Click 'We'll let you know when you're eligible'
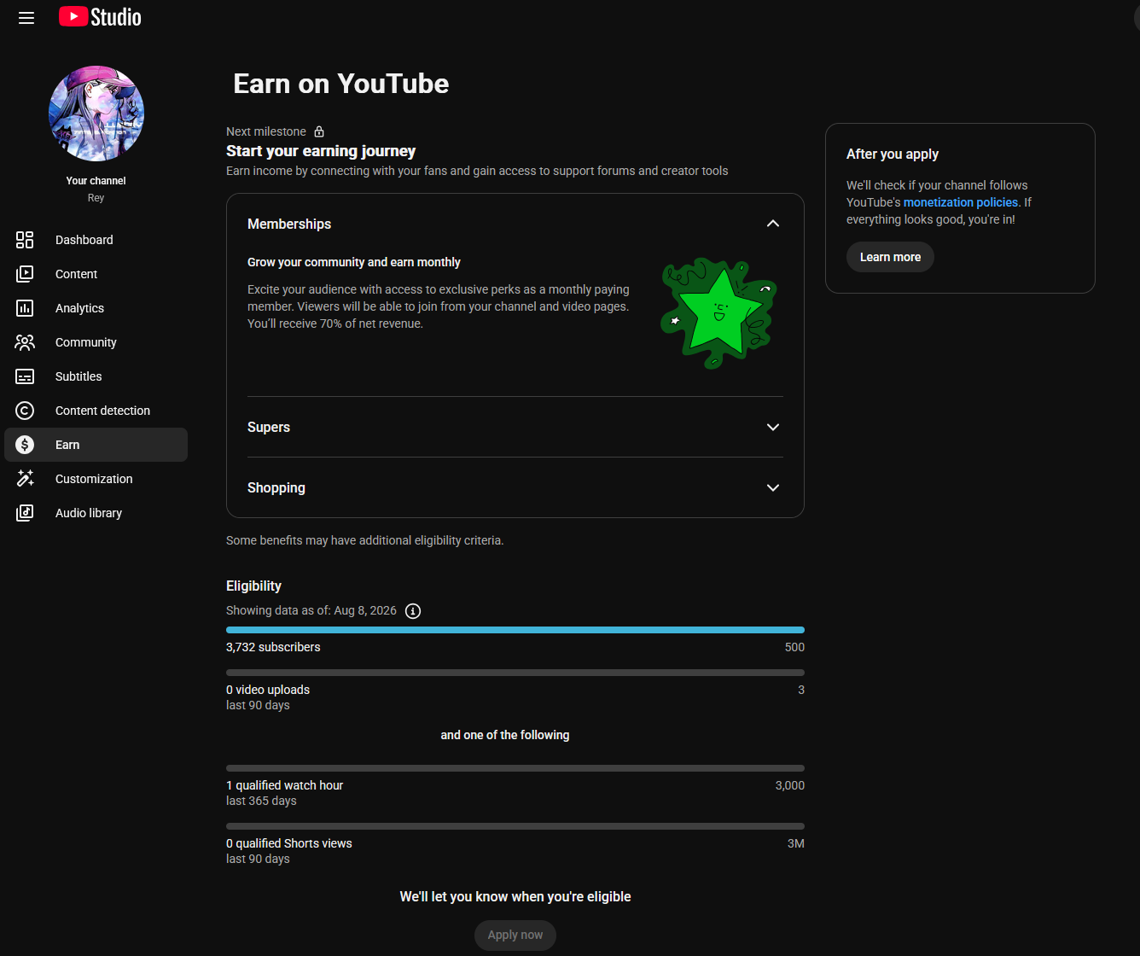This screenshot has width=1140, height=956. [515, 896]
